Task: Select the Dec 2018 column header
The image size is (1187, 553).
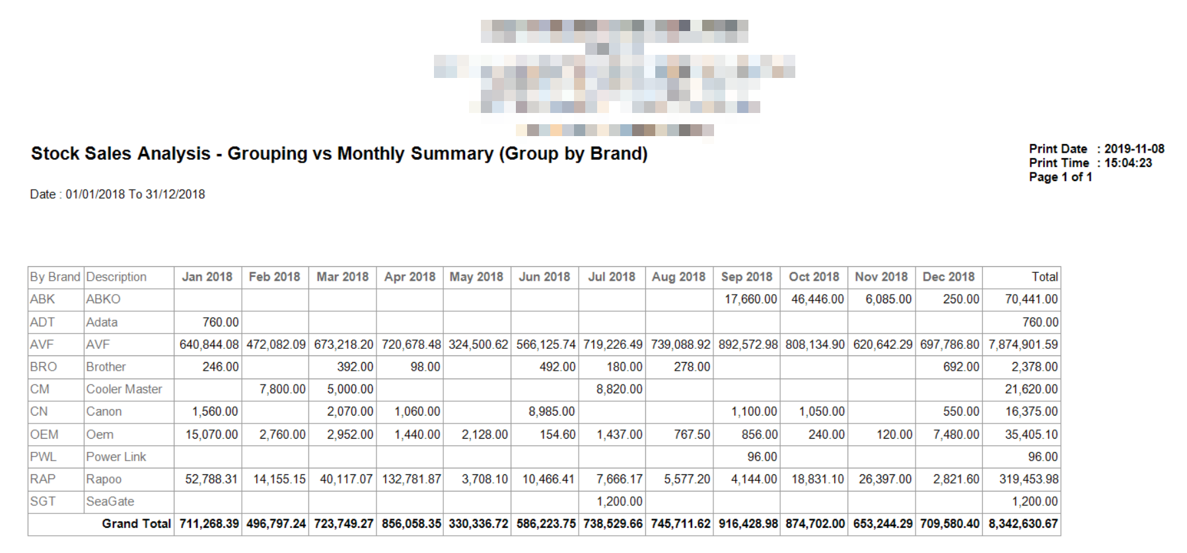Action: pos(949,277)
